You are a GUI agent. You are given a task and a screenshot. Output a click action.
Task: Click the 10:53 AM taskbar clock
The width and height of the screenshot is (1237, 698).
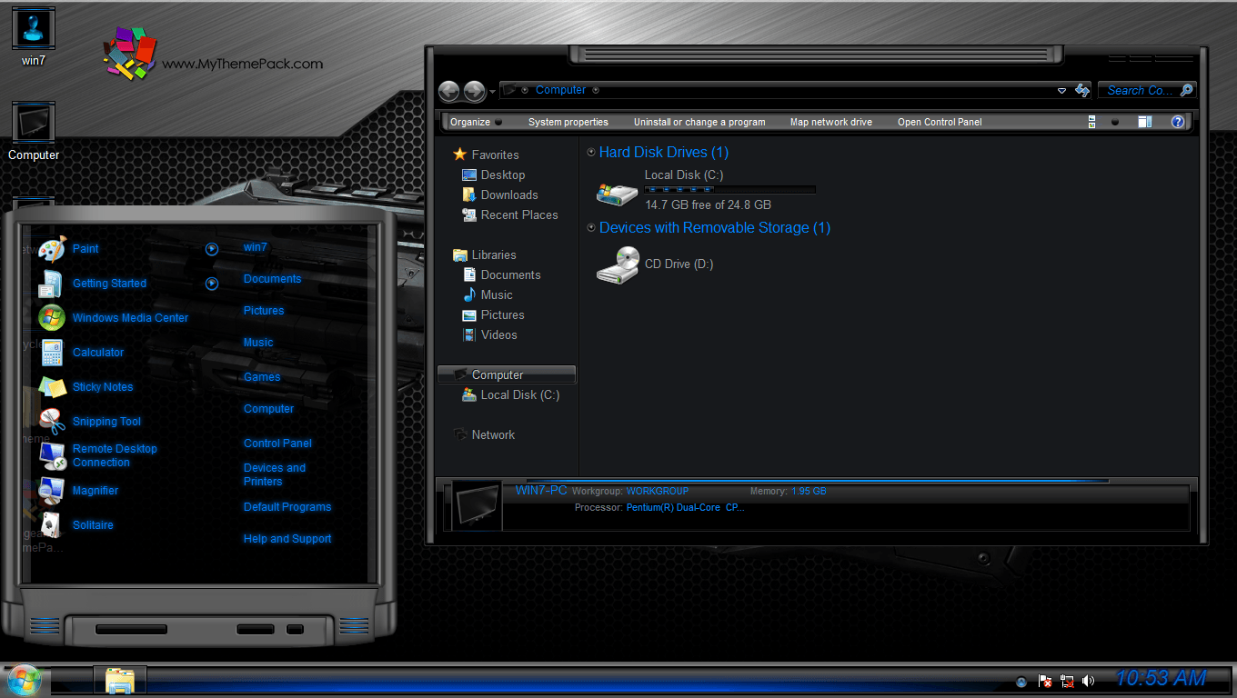tap(1160, 678)
